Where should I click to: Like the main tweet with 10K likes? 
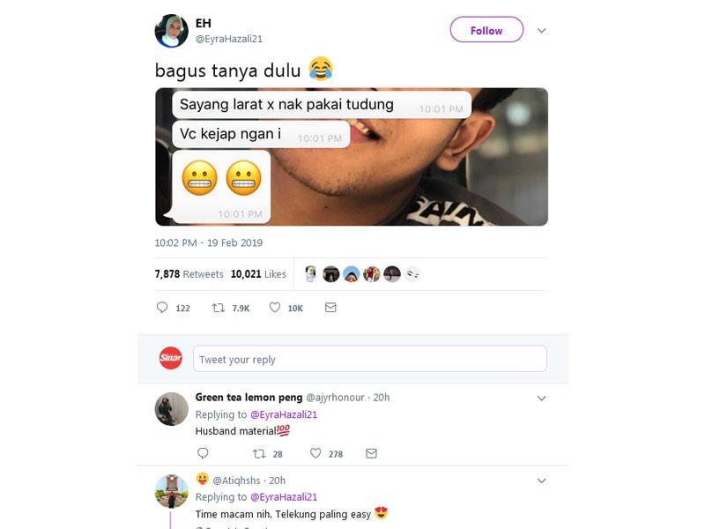click(x=275, y=308)
